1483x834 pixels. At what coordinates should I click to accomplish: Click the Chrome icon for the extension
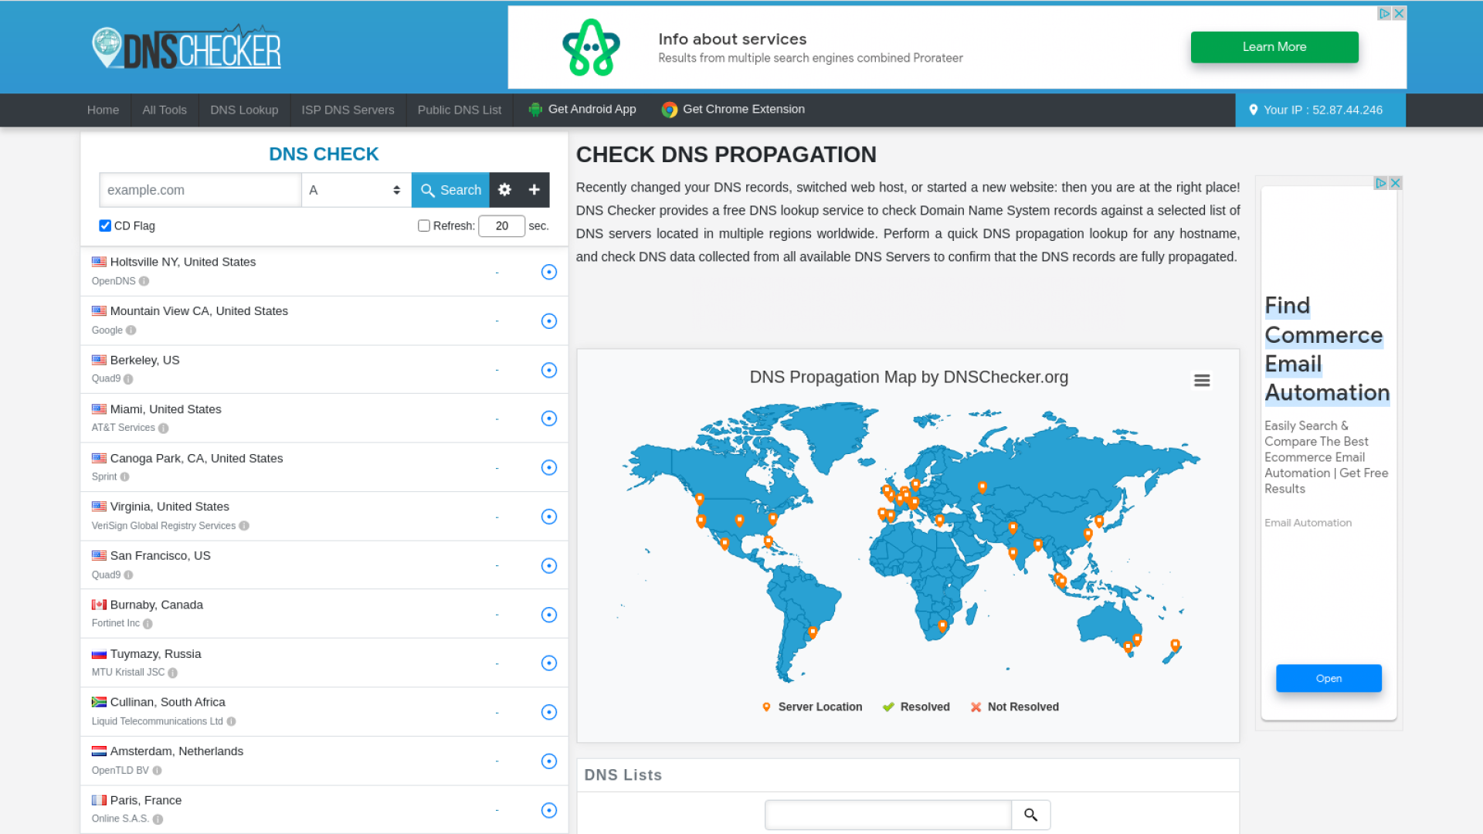[x=668, y=109]
